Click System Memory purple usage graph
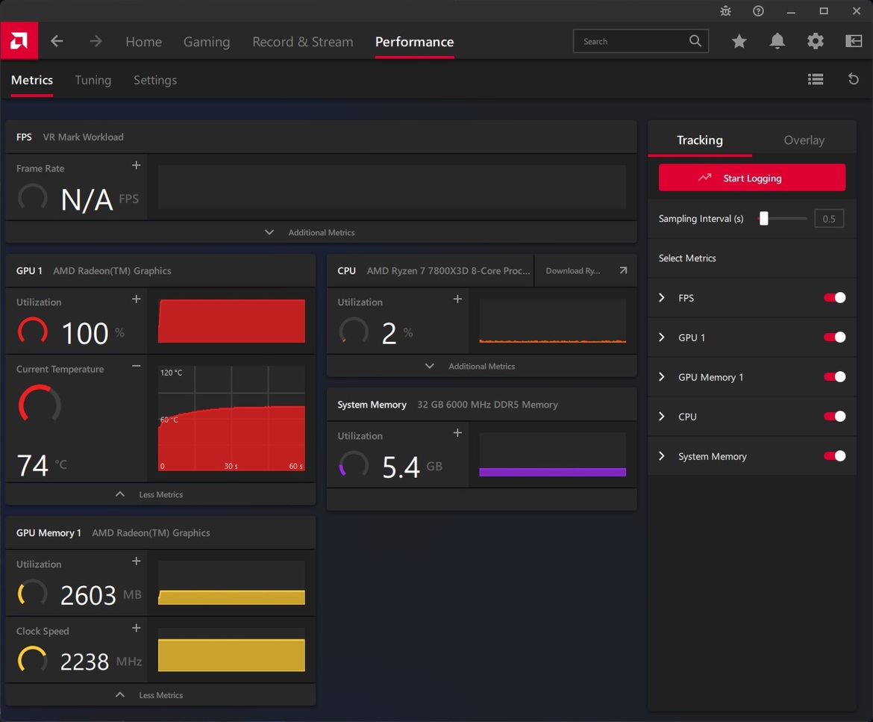This screenshot has height=722, width=873. click(552, 455)
